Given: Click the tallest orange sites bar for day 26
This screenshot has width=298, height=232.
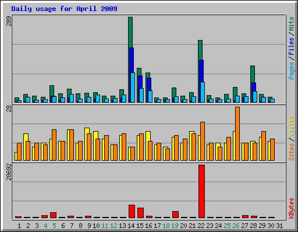Looking at the screenshot, I should point(237,133).
